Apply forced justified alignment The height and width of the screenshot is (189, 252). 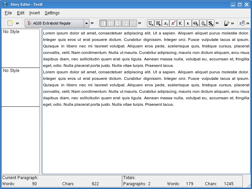[133, 23]
